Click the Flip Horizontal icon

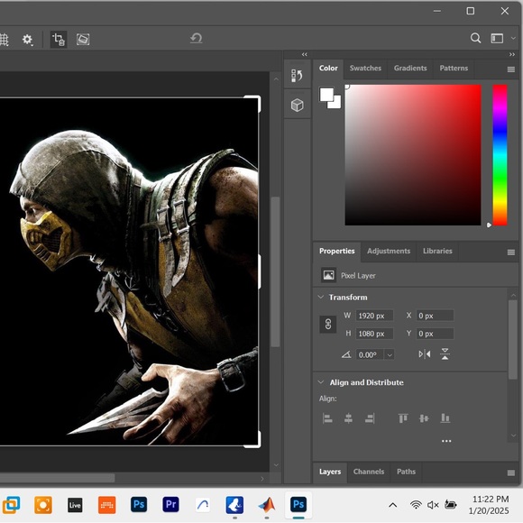pos(425,354)
